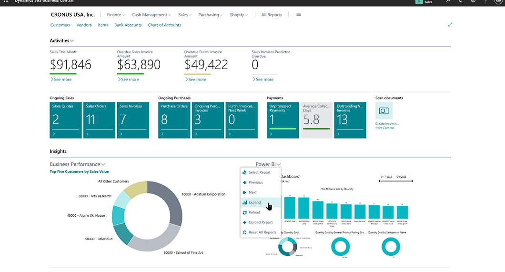
Task: Choose Expand in Power BI menu
Action: [x=261, y=202]
